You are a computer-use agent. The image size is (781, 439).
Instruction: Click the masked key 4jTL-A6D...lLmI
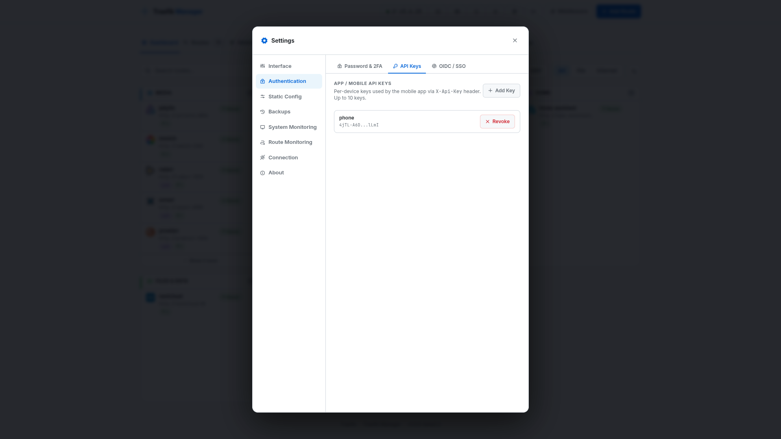[359, 125]
